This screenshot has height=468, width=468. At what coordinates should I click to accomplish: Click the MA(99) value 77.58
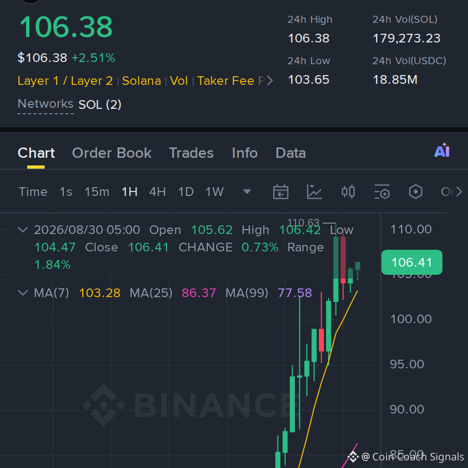[295, 293]
